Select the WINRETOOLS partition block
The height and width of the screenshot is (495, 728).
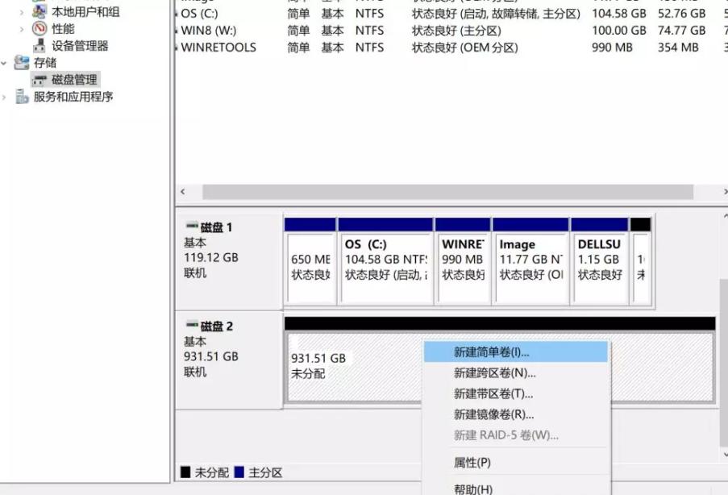point(462,259)
